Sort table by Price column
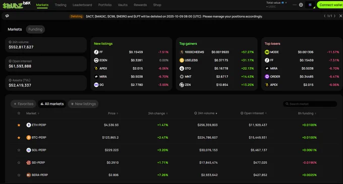343x184 pixels. pyautogui.click(x=113, y=113)
